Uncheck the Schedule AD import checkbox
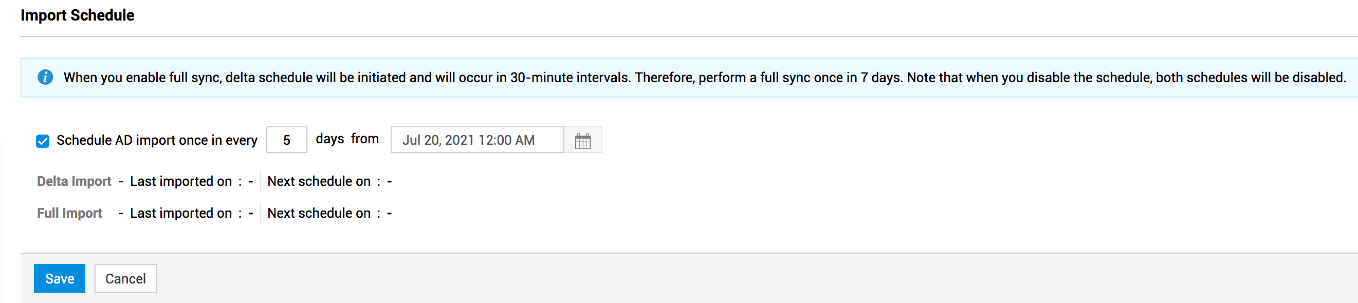This screenshot has width=1358, height=303. click(43, 141)
